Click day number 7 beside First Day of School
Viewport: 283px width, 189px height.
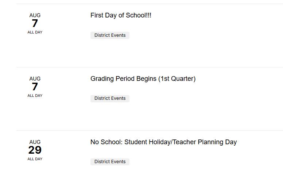(x=35, y=23)
